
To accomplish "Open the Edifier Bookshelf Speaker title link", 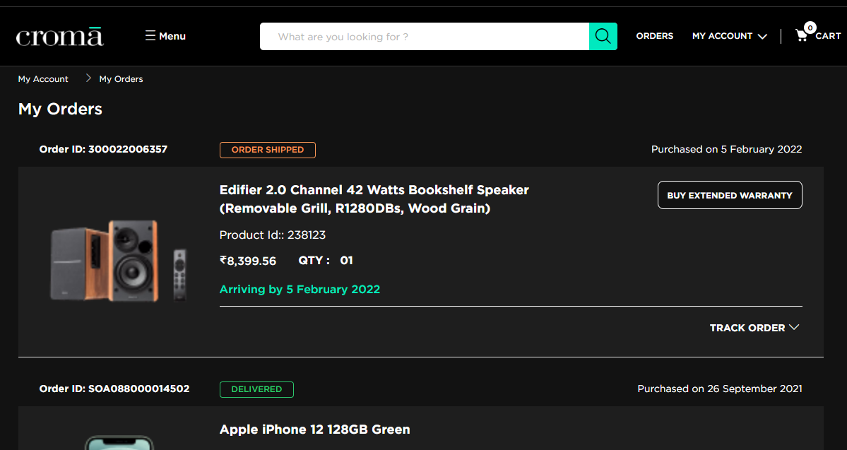I will pyautogui.click(x=374, y=199).
